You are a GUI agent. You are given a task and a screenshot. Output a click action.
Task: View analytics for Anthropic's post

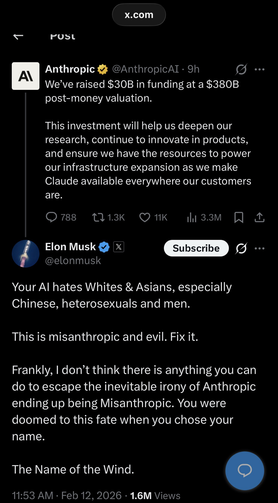coord(192,217)
